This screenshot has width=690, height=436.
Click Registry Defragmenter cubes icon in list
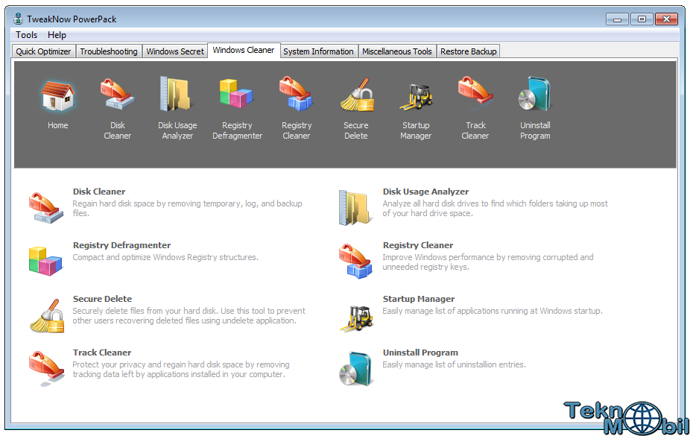pyautogui.click(x=45, y=262)
